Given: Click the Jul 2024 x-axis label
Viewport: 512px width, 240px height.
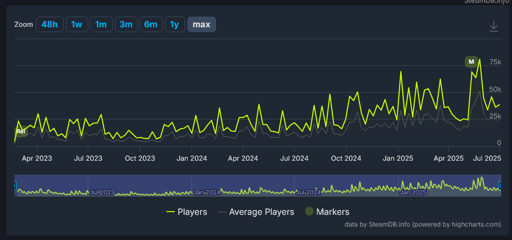Looking at the screenshot, I should (x=295, y=158).
